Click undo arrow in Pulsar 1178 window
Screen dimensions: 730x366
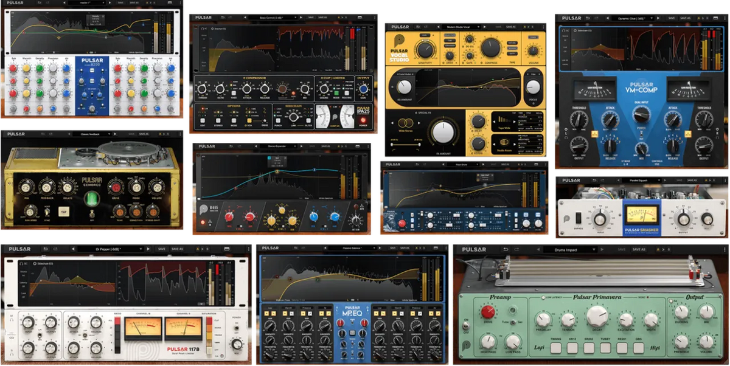(46, 249)
